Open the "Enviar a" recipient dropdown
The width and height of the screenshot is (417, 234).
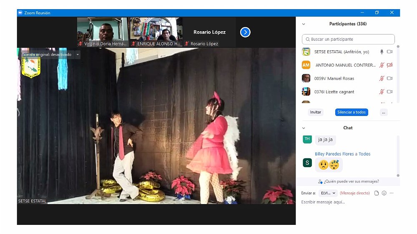(x=328, y=193)
